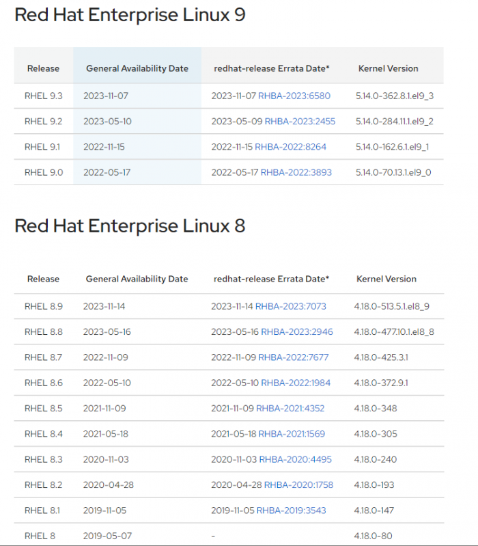Screen dimensions: 478x546
Task: Click the RHEL 9 General Availability Date header
Action: [x=137, y=68]
